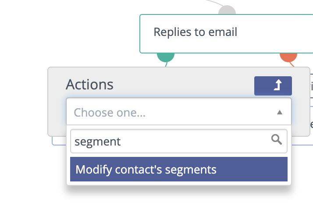Click the up-arrow icon in the Actions panel
This screenshot has width=313, height=213.
pyautogui.click(x=278, y=85)
